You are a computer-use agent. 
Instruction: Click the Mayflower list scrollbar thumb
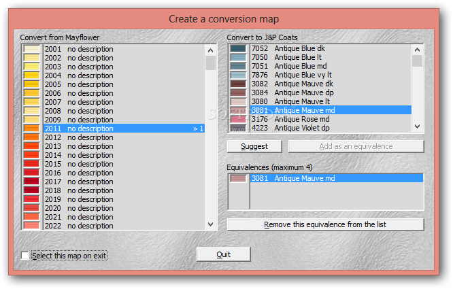211,63
